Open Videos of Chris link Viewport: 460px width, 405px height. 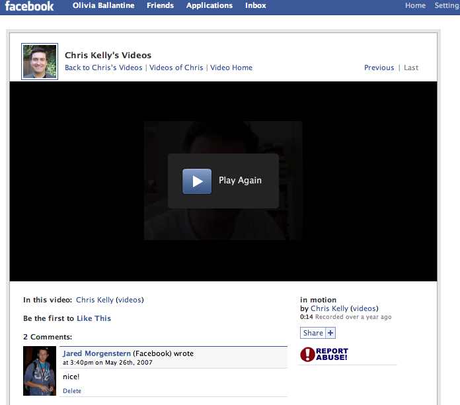tap(176, 67)
